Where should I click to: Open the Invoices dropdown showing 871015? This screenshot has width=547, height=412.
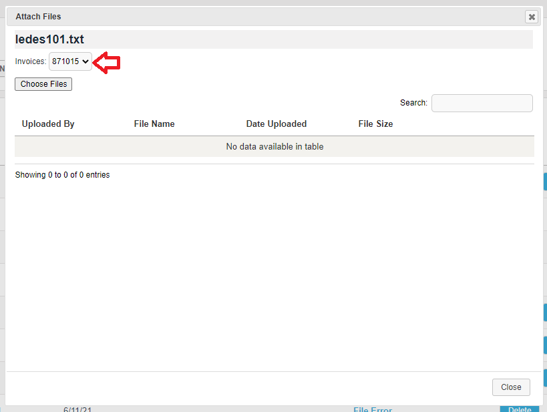(70, 61)
